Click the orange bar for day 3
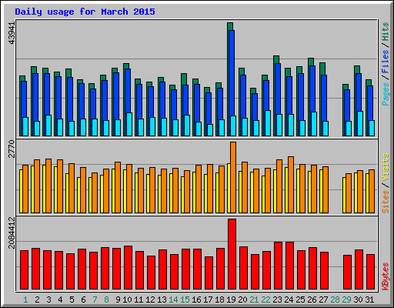Screen dimensions: 394x308 pyautogui.click(x=48, y=186)
